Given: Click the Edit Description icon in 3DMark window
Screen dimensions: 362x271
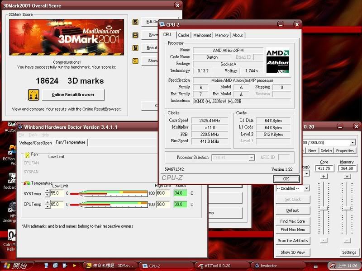Looking at the screenshot, I should coord(135,22).
